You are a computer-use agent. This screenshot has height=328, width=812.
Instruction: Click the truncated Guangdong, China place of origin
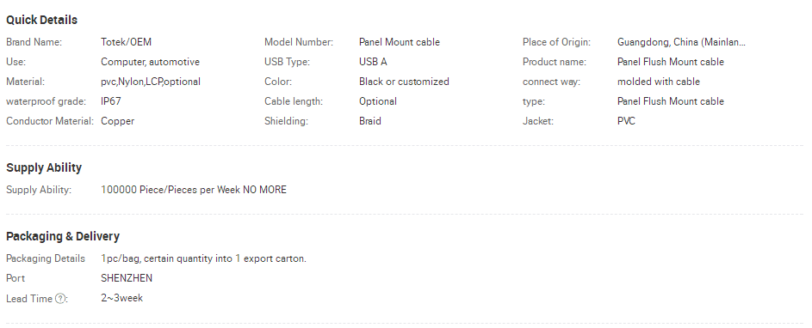click(x=681, y=42)
